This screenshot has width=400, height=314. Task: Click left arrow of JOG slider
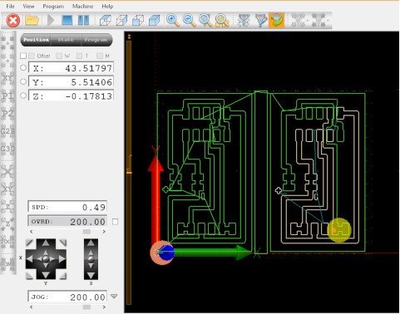point(31,307)
